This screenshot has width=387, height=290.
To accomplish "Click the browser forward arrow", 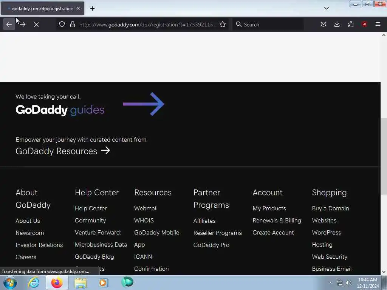I will pos(23,25).
